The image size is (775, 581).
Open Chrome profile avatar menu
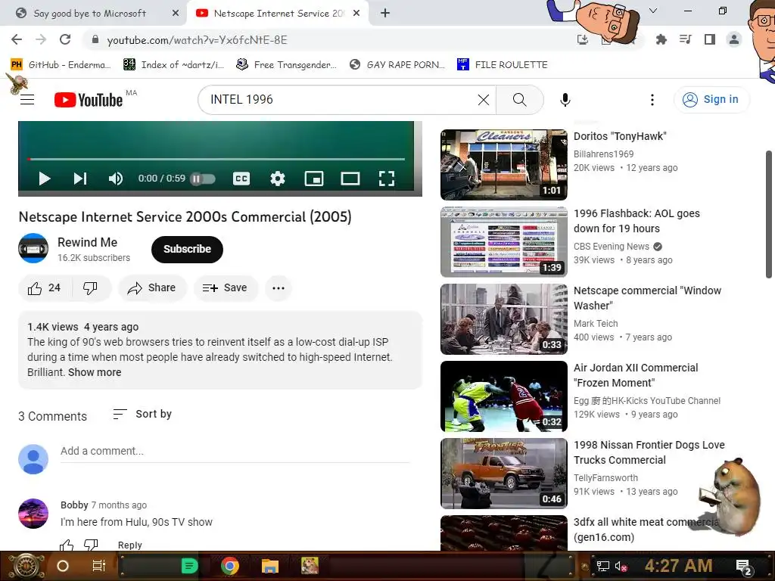(734, 39)
